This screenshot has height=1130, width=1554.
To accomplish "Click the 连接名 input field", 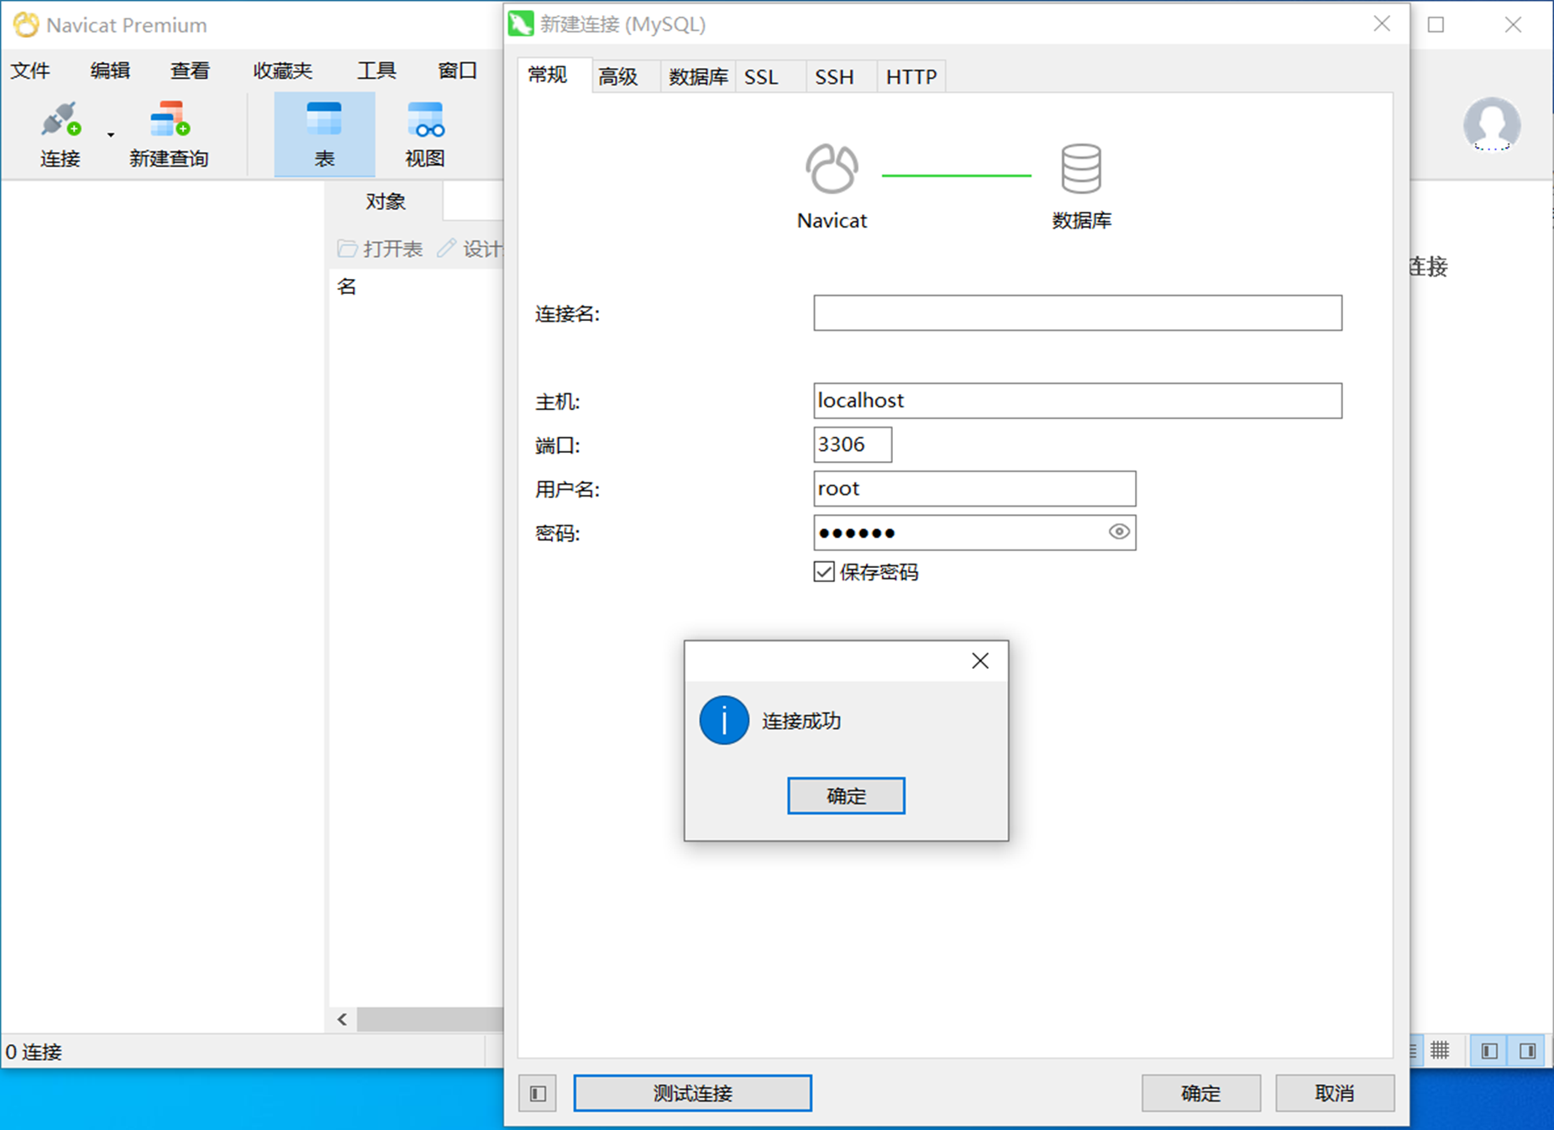I will [1078, 313].
